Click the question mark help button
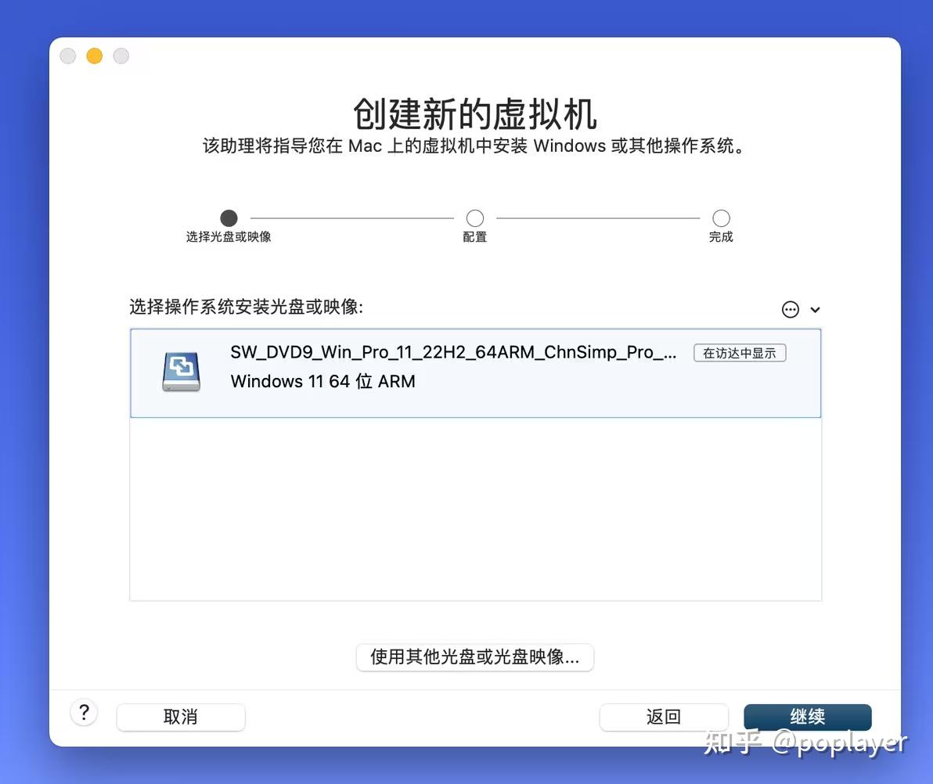 (84, 712)
